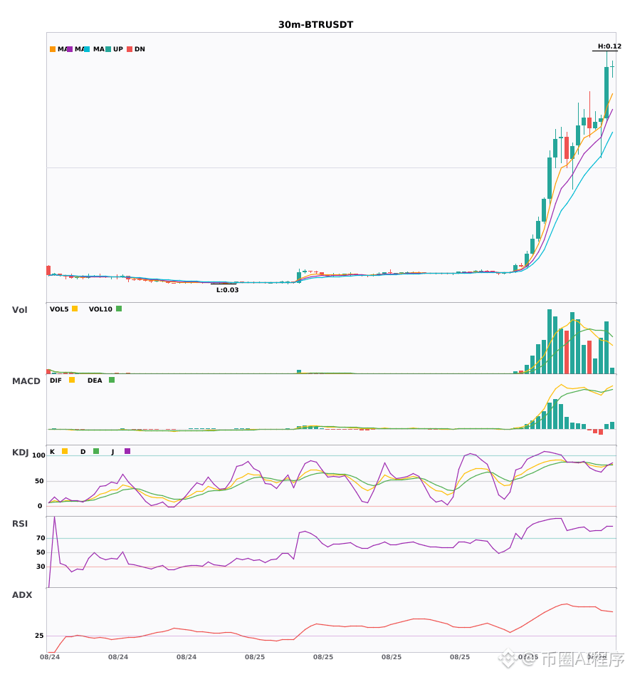Click the 30m-BTRUSDT chart title
The width and height of the screenshot is (630, 677).
coord(315,25)
